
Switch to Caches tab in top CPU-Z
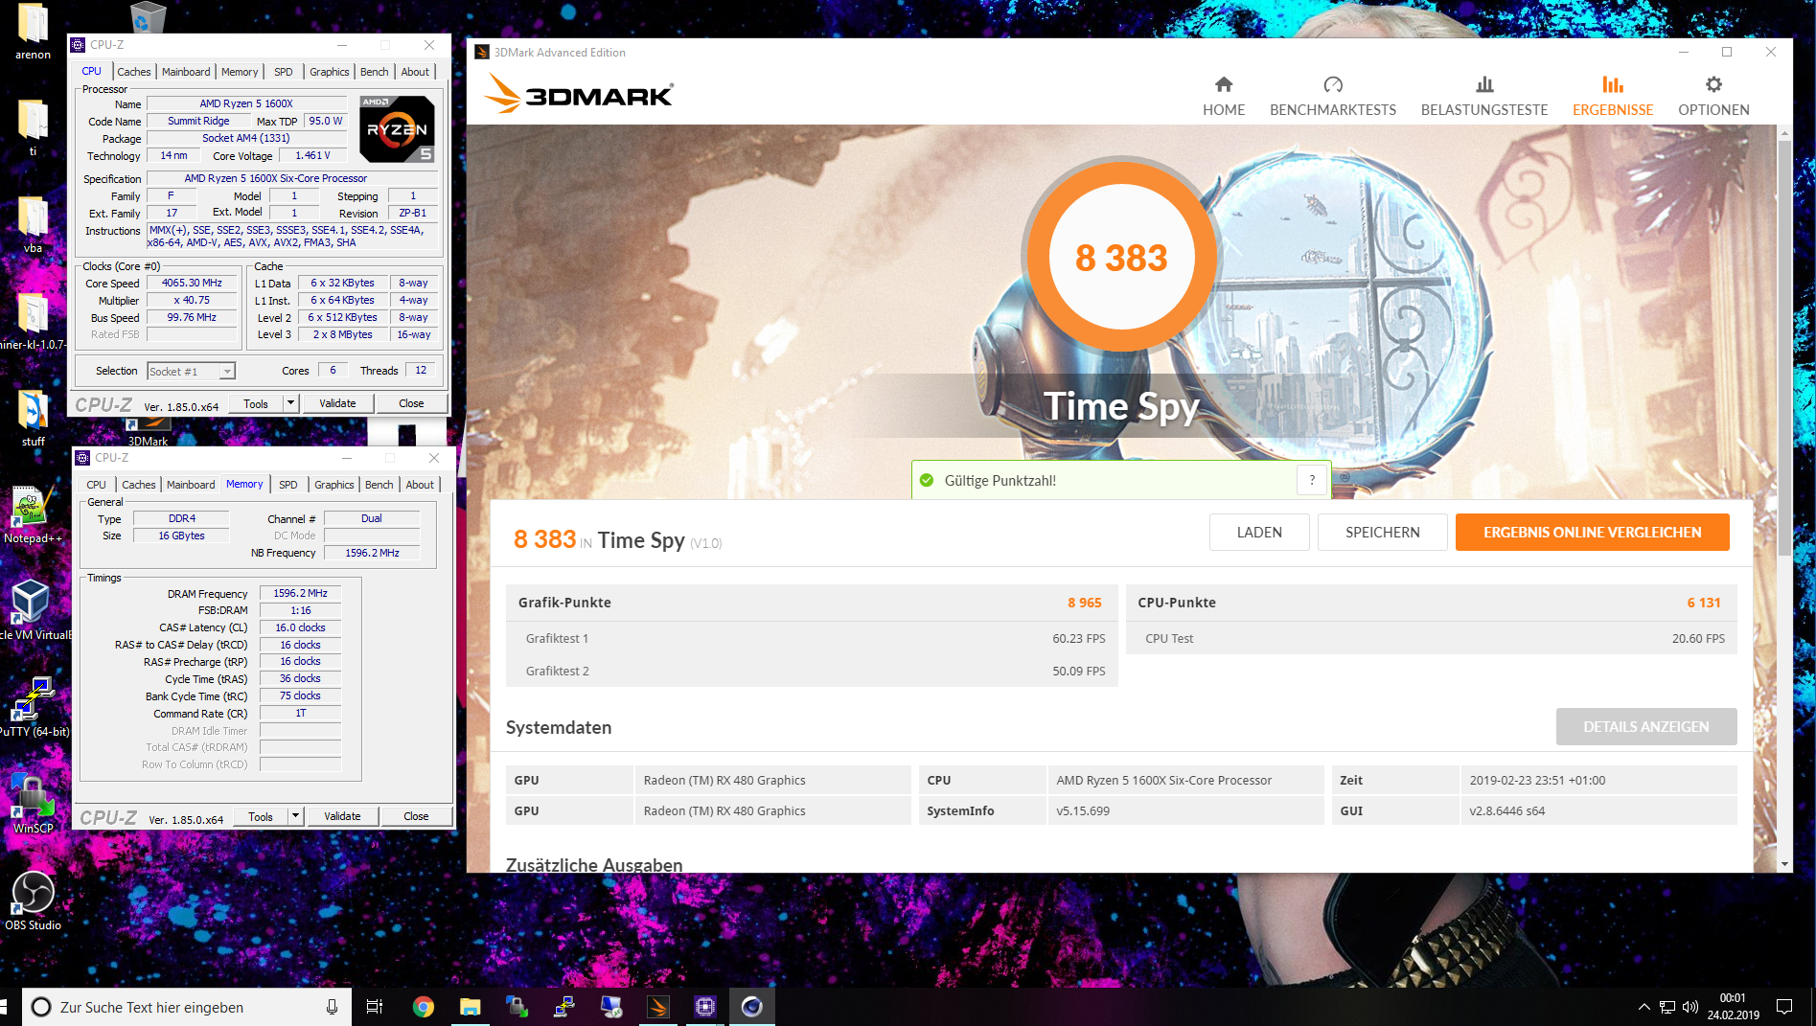coord(134,72)
